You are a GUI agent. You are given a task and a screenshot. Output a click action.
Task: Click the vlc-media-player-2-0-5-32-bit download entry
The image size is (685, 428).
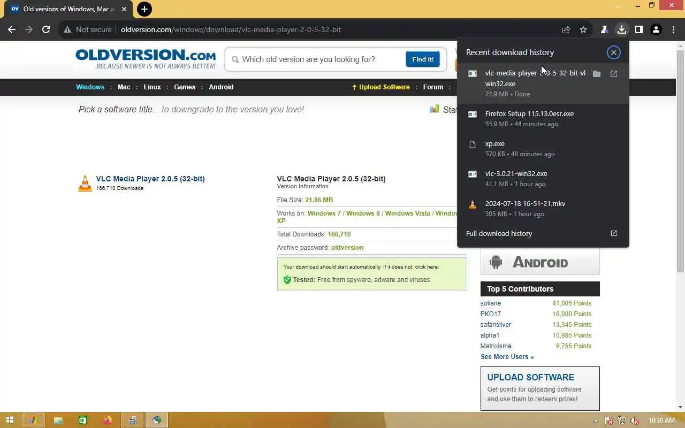543,83
